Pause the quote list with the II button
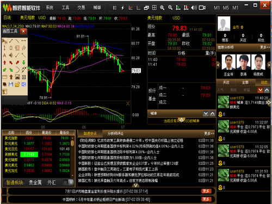Screen dimensions: 272x204 pos(71,182)
